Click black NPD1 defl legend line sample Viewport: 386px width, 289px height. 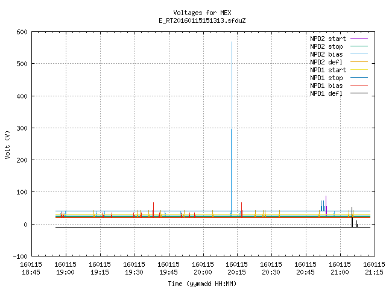point(359,93)
